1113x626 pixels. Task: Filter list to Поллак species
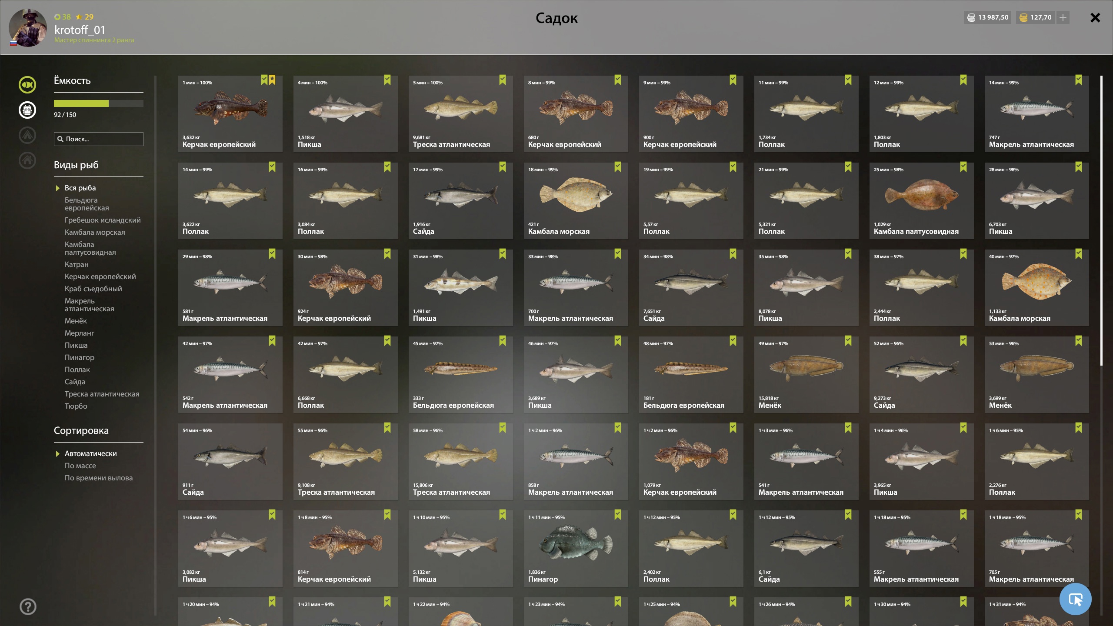pyautogui.click(x=77, y=370)
